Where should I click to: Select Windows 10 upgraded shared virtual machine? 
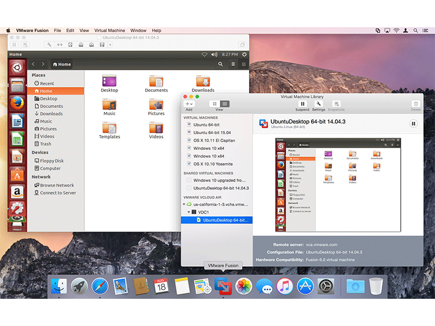[x=219, y=180]
